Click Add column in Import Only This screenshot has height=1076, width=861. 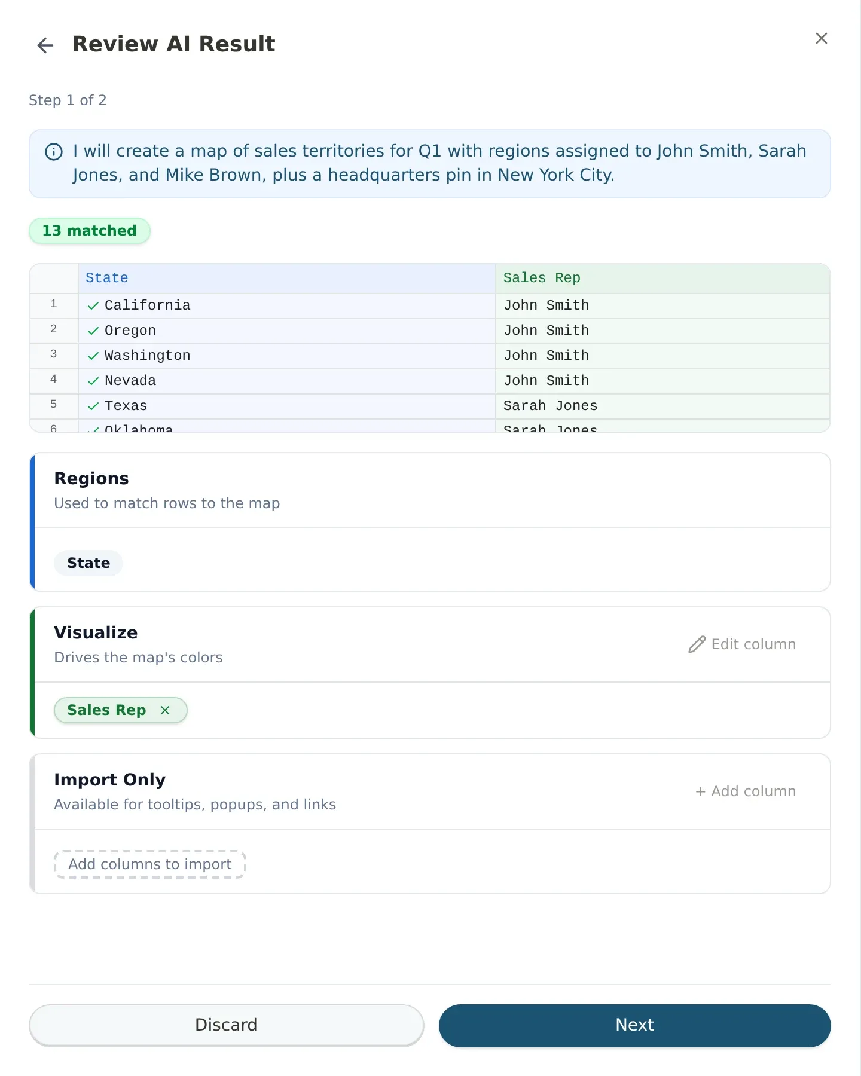click(746, 791)
